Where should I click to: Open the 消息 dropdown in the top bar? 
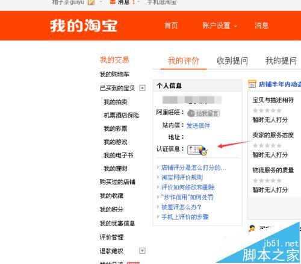tap(125, 2)
